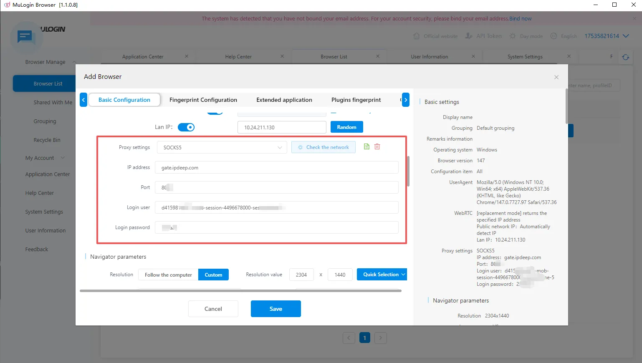Click the Login password input field
This screenshot has width=642, height=363.
coord(277,227)
